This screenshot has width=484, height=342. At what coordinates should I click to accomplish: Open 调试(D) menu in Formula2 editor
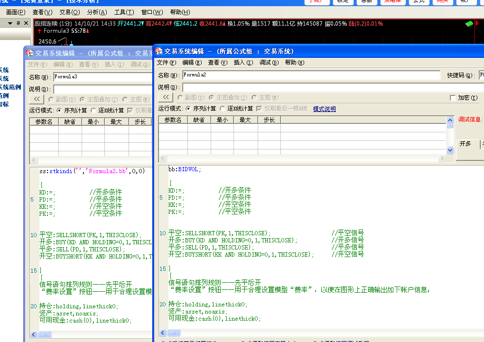coord(269,63)
